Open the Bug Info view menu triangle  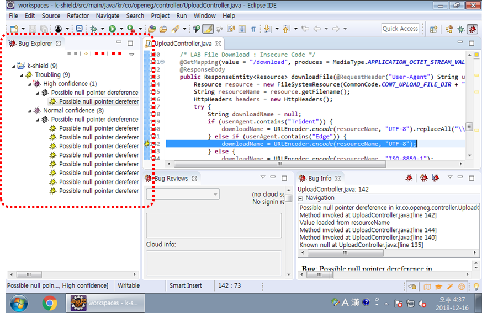tap(450, 177)
